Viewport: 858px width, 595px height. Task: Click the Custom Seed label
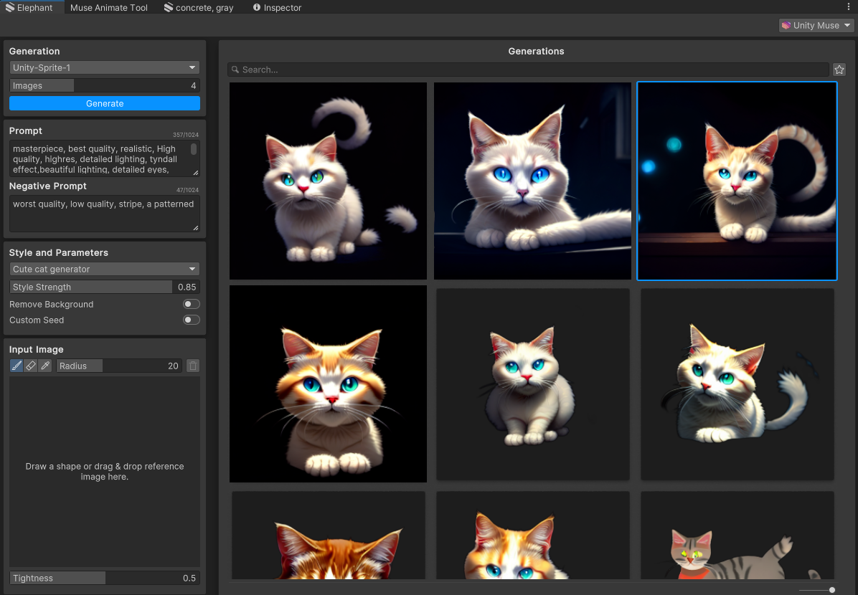(37, 320)
